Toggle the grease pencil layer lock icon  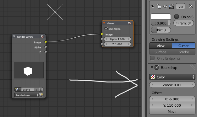[x=159, y=6]
